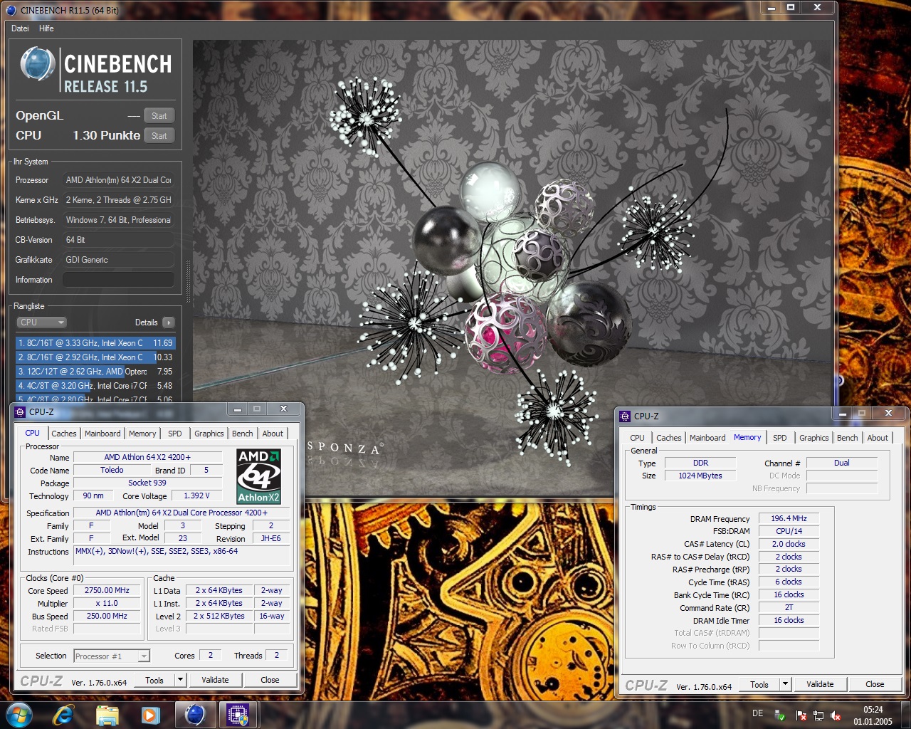Screen dimensions: 911x729
Task: Switch to Graphics tab in the CPU-Z CPU window
Action: point(209,434)
